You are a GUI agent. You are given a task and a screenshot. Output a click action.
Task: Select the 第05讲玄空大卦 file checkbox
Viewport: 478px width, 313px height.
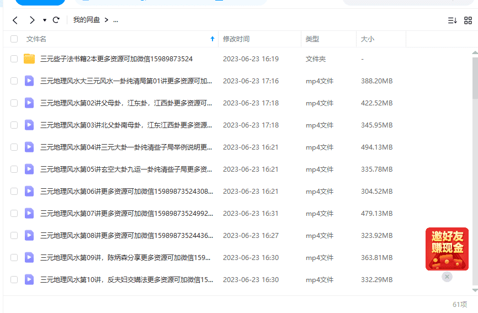click(14, 169)
